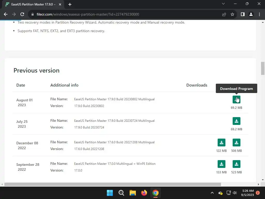Download the July 25 2023 build (69.2 MB)

237,121
